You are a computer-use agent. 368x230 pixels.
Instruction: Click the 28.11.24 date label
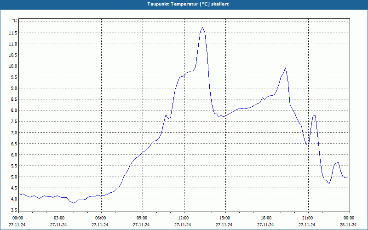coord(348,225)
